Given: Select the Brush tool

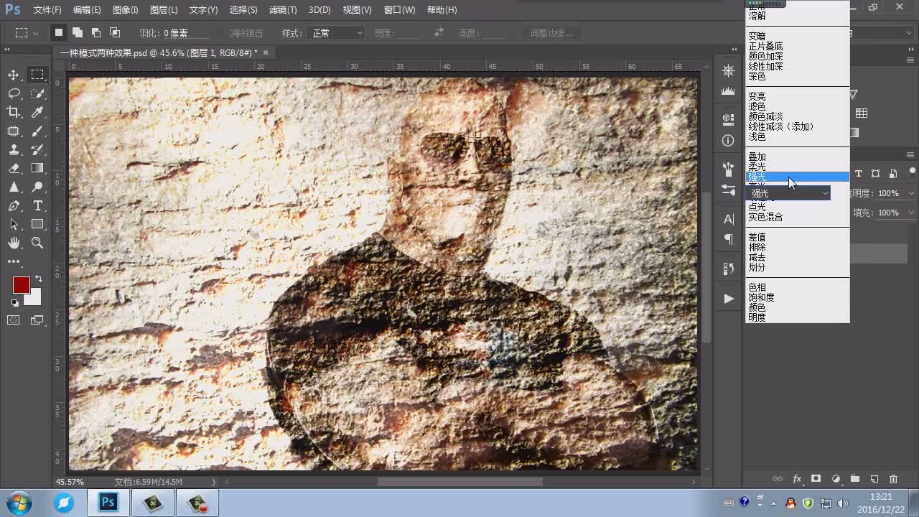Looking at the screenshot, I should click(x=37, y=131).
